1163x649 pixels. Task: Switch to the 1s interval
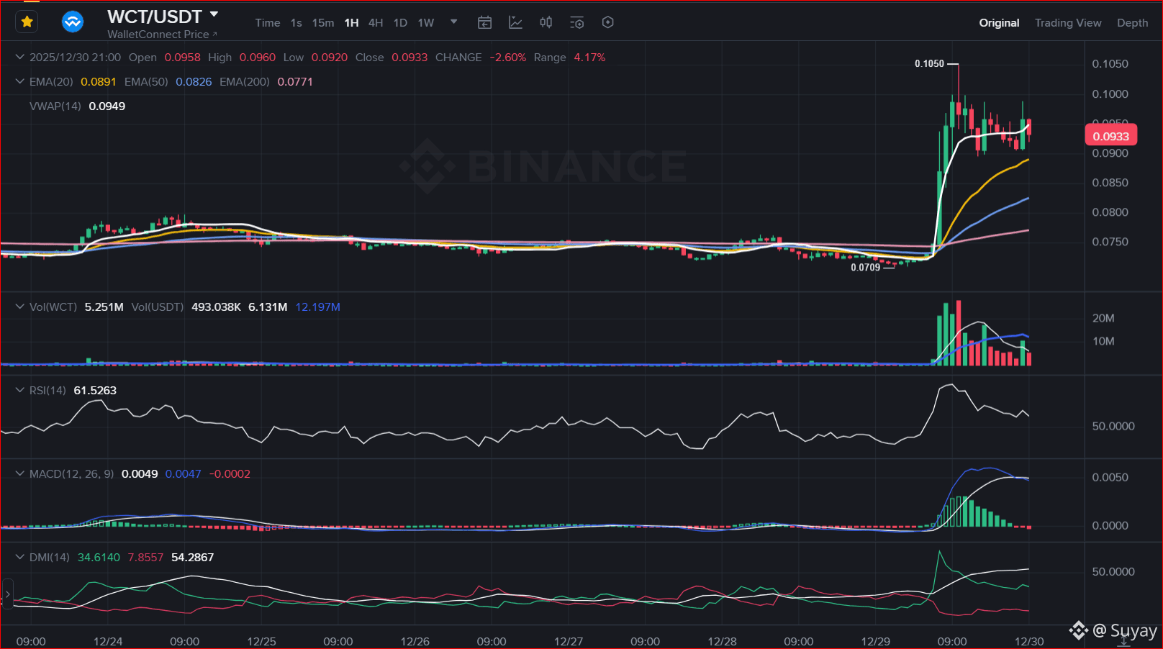tap(297, 23)
